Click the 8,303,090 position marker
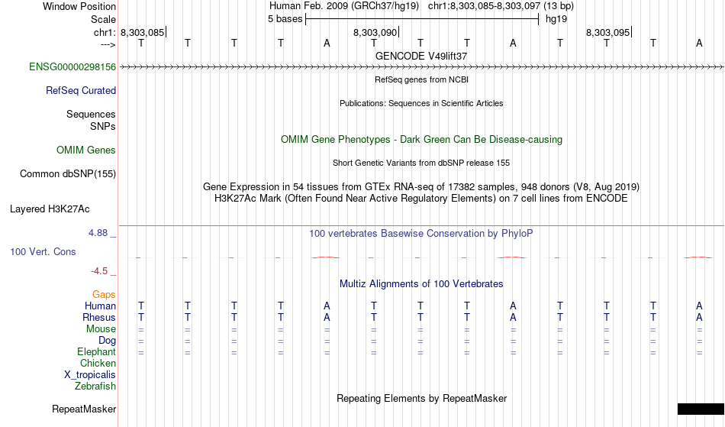Screen dimensions: 725x427 click(375, 32)
